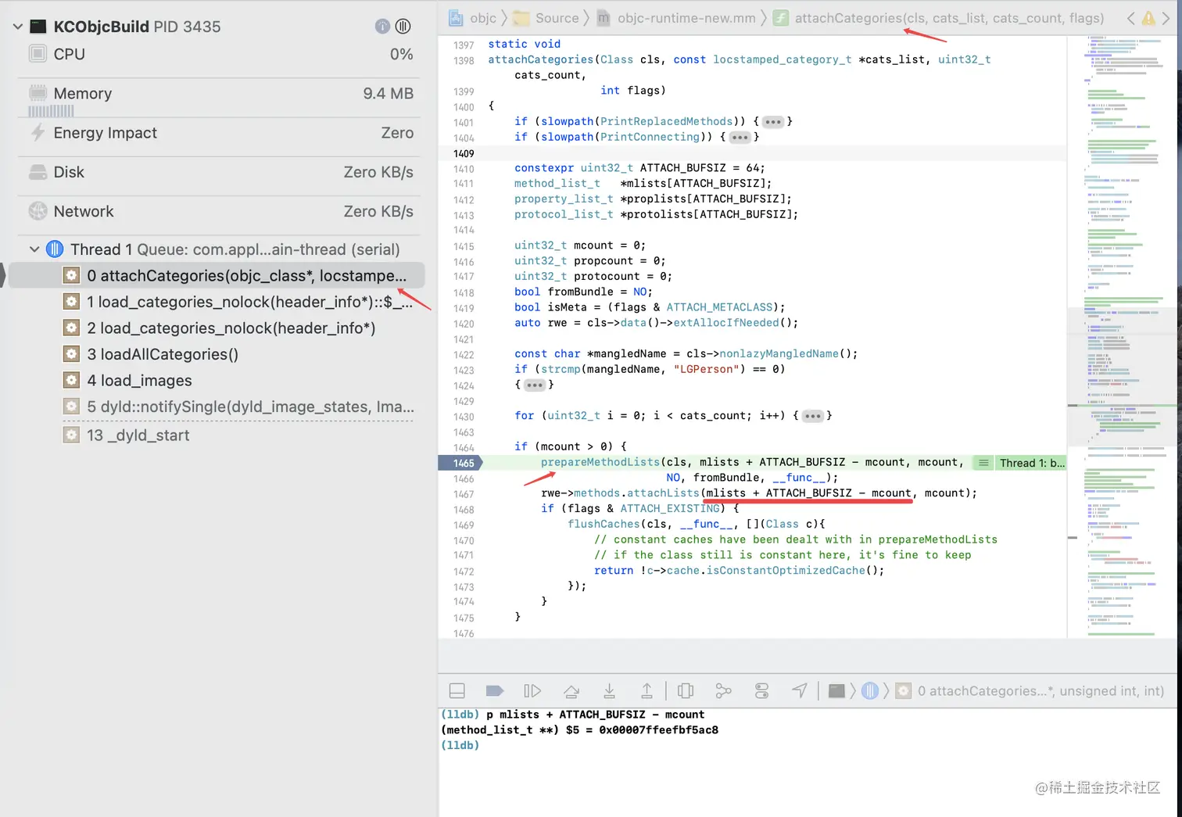Image resolution: width=1182 pixels, height=817 pixels.
Task: Click the simulate location icon
Action: click(x=798, y=690)
